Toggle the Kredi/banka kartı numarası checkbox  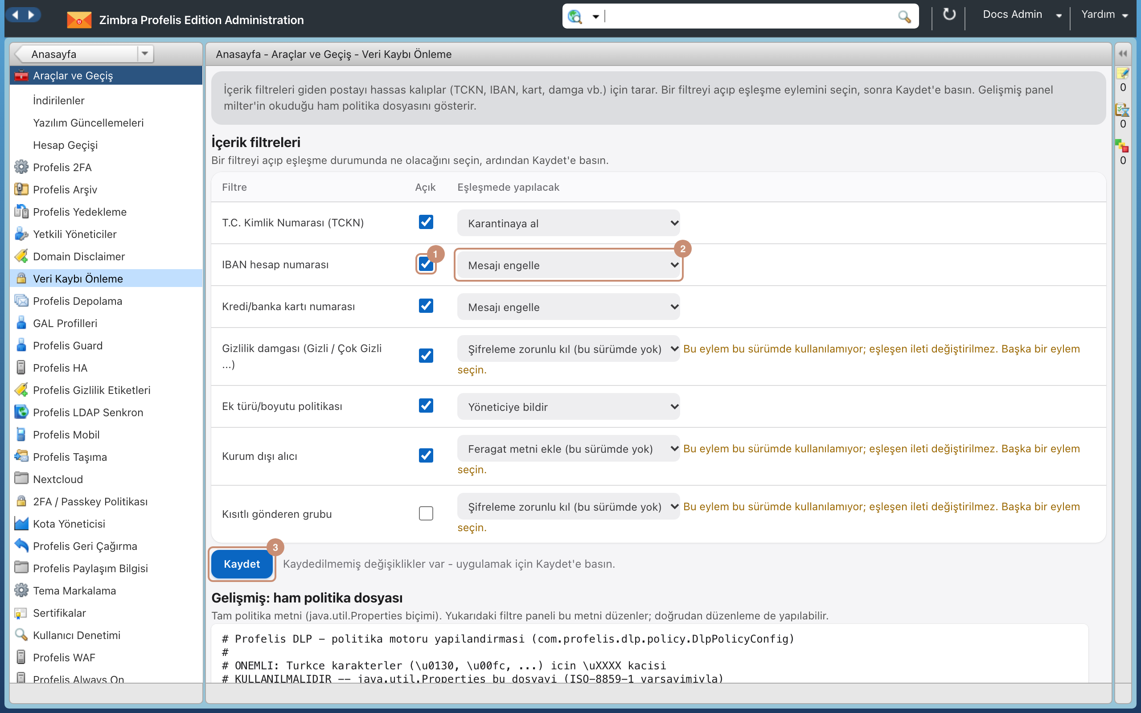pyautogui.click(x=426, y=306)
